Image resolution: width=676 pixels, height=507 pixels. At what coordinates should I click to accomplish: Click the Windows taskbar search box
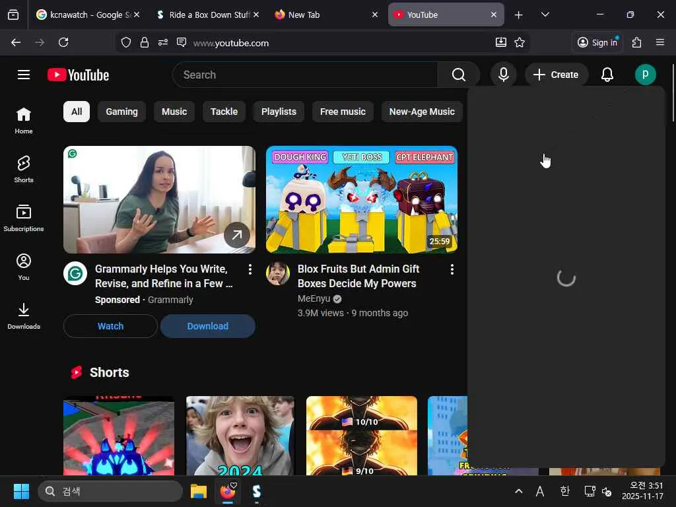(x=110, y=491)
